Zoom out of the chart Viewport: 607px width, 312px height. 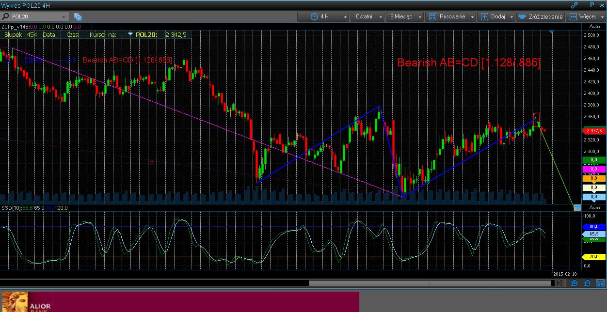pyautogui.click(x=587, y=283)
